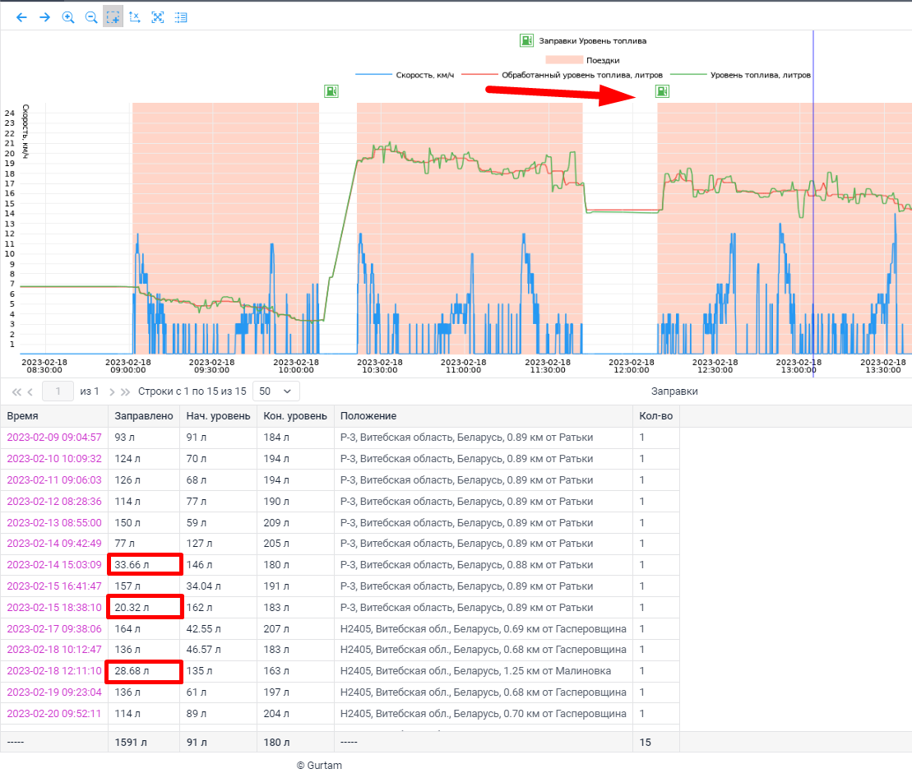Image resolution: width=912 pixels, height=778 pixels.
Task: Open the rows-per-page dropdown showing 50
Action: (275, 391)
